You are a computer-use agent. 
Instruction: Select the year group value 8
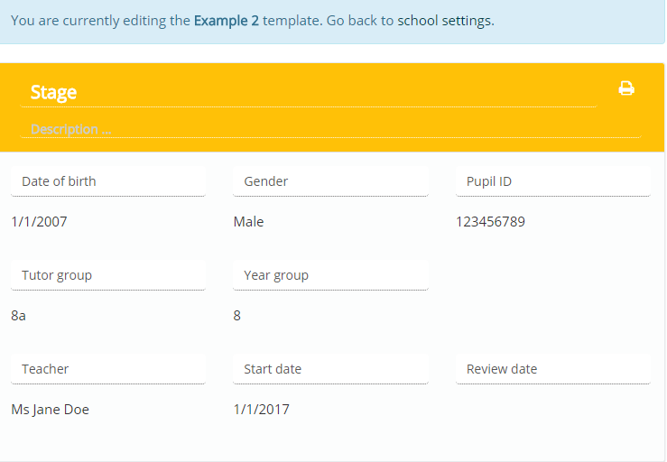(237, 316)
